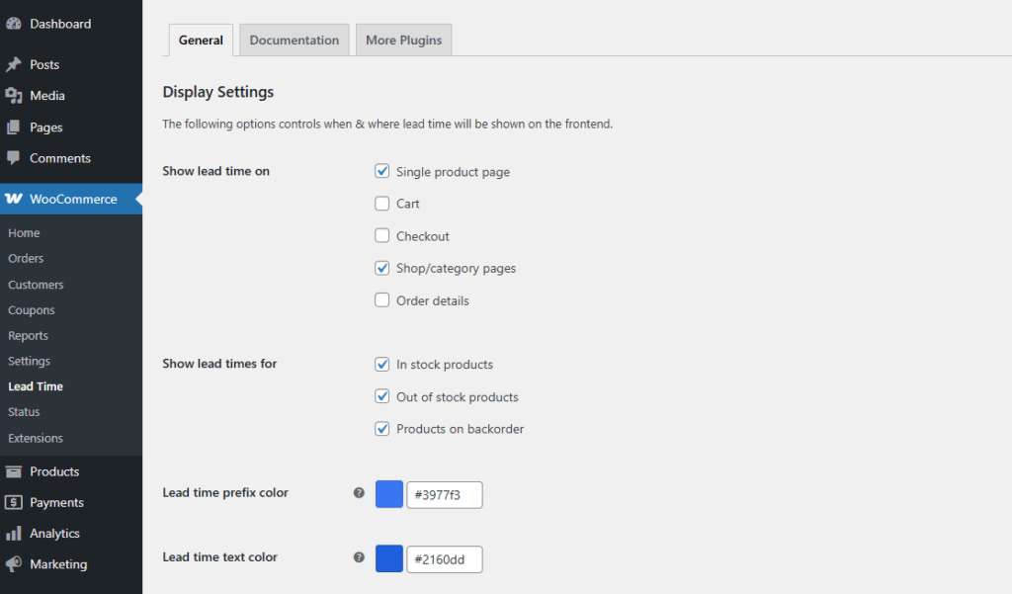Image resolution: width=1012 pixels, height=594 pixels.
Task: Go to WooCommerce Orders page
Action: (x=28, y=258)
